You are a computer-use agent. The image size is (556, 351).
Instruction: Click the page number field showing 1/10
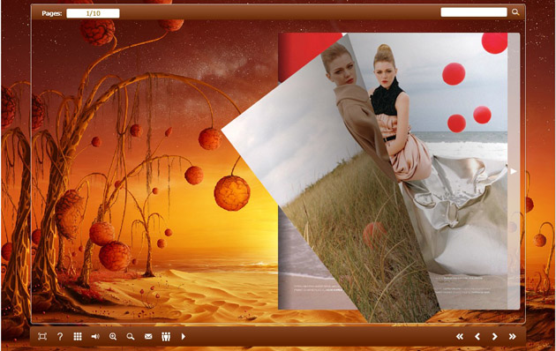click(x=93, y=13)
